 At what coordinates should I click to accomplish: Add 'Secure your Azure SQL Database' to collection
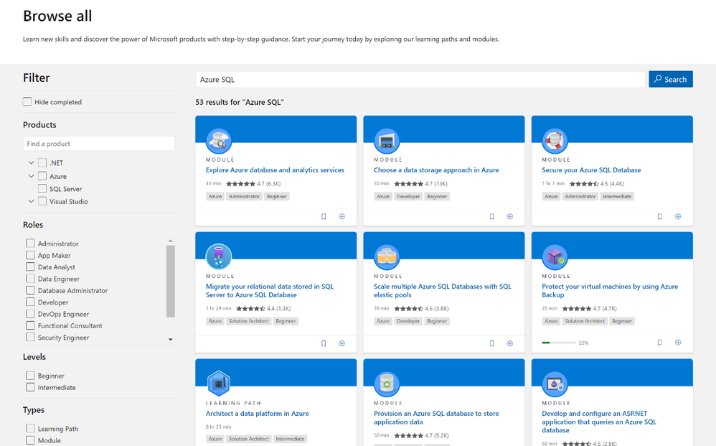(x=678, y=217)
